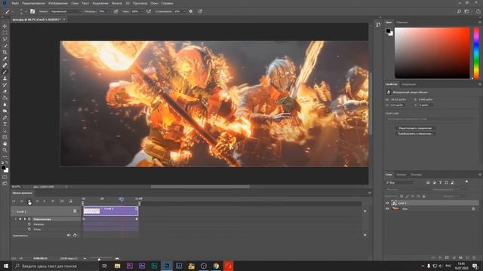Split clip at playhead with scissors icon
The height and width of the screenshot is (271, 483).
pyautogui.click(x=62, y=201)
